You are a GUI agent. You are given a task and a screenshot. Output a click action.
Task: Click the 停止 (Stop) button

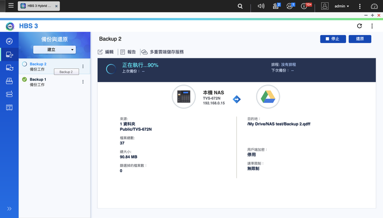point(332,39)
